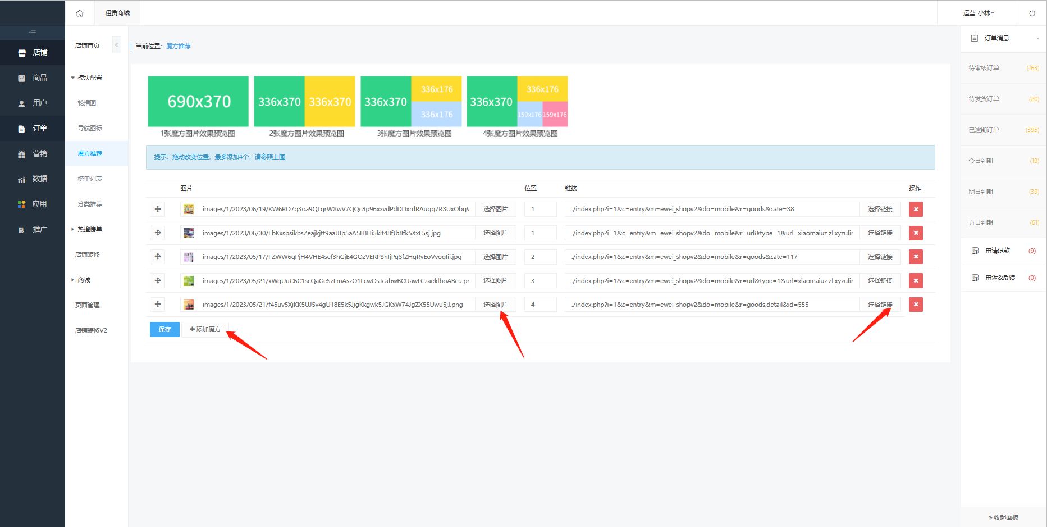Viewport: 1047px width, 527px height.
Task: View 明日到期 (39) orders
Action: [x=1004, y=192]
